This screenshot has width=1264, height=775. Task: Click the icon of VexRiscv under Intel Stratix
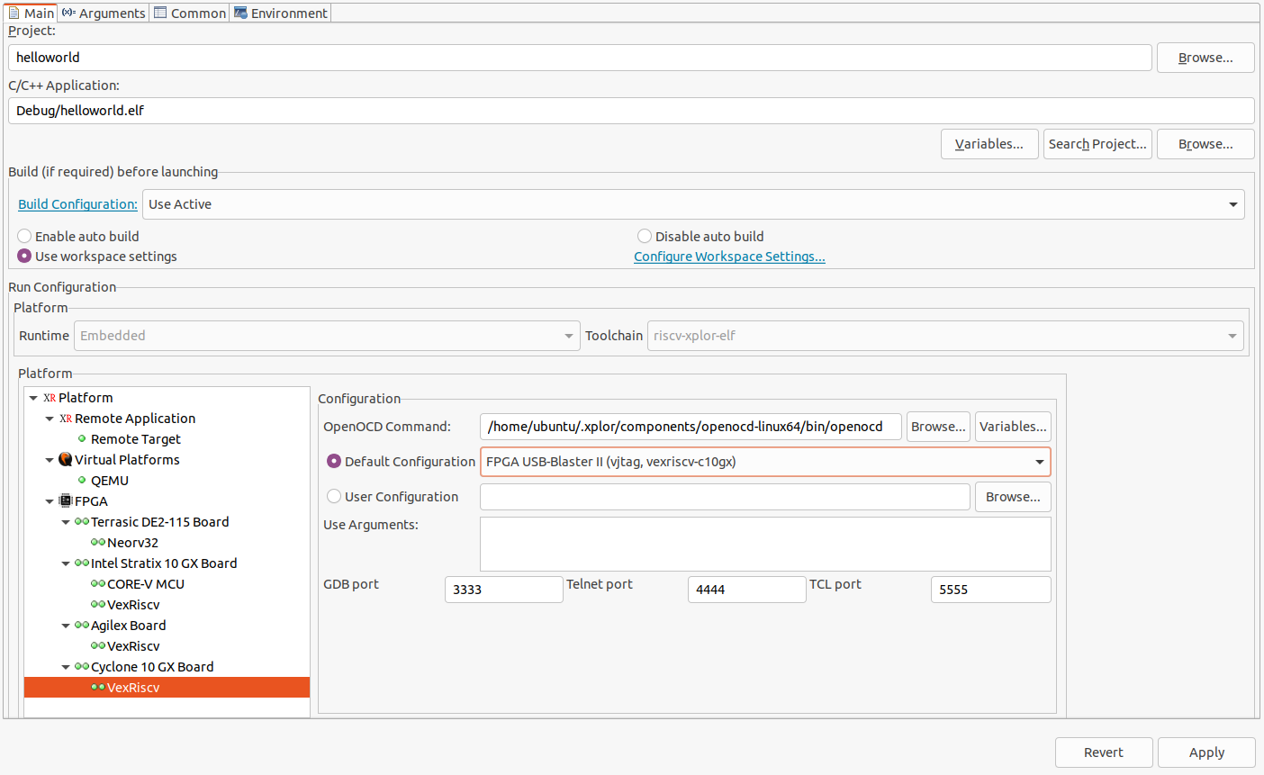pos(98,605)
